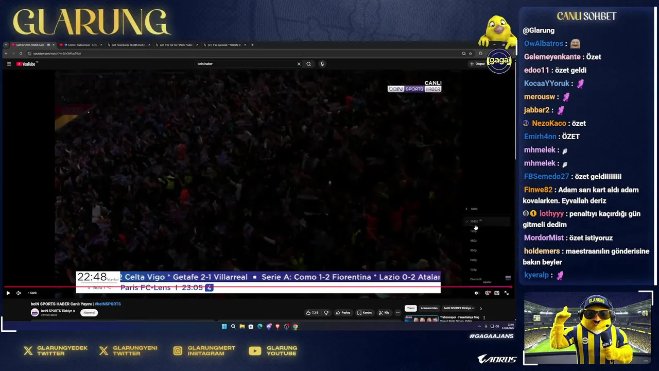Open YouTube hamburger guide menu
Screen dimensions: 659x371
pyautogui.click(x=9, y=64)
